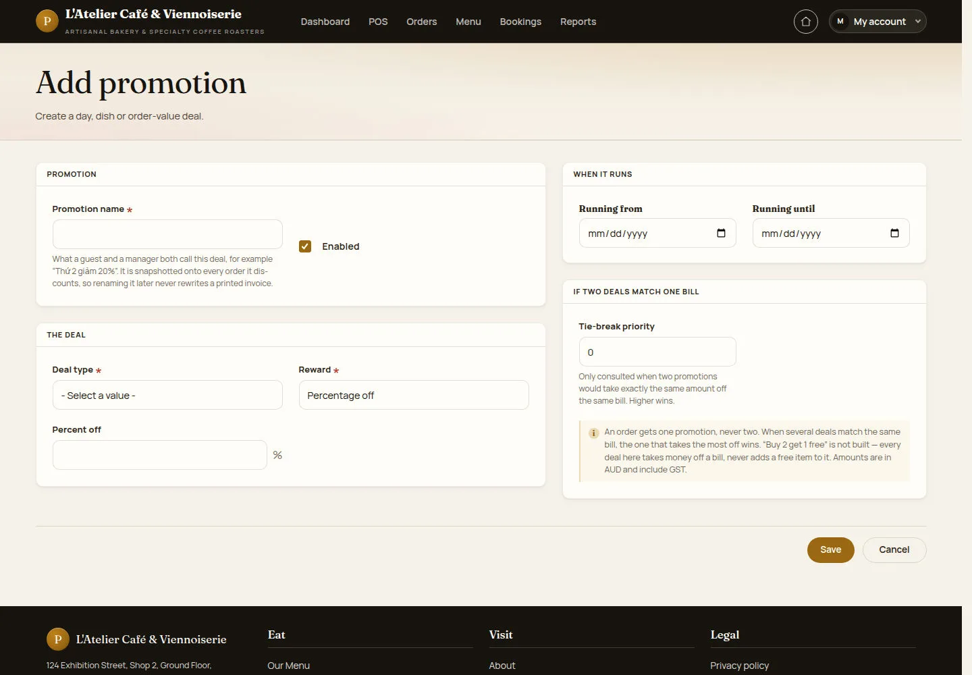This screenshot has width=972, height=675.
Task: Open calendar picker for Running from
Action: pos(721,233)
